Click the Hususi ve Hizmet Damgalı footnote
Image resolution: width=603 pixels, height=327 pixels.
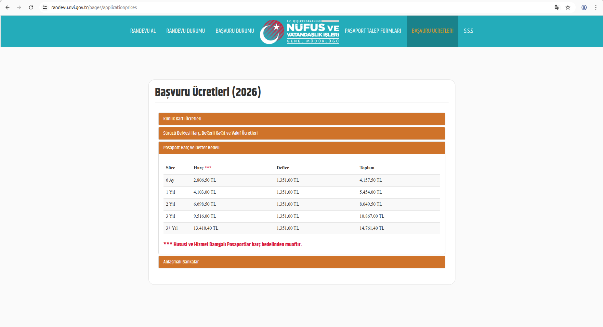click(232, 244)
